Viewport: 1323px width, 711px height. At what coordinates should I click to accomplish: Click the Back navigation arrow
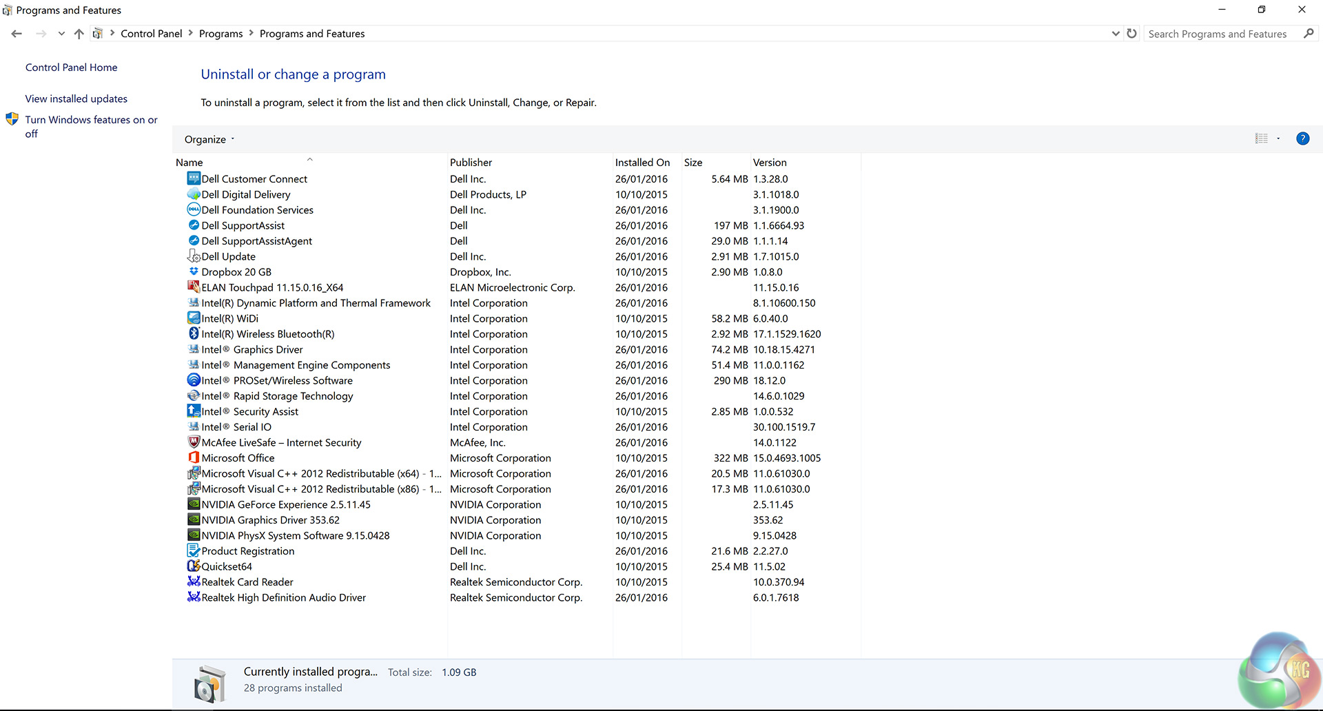click(17, 34)
